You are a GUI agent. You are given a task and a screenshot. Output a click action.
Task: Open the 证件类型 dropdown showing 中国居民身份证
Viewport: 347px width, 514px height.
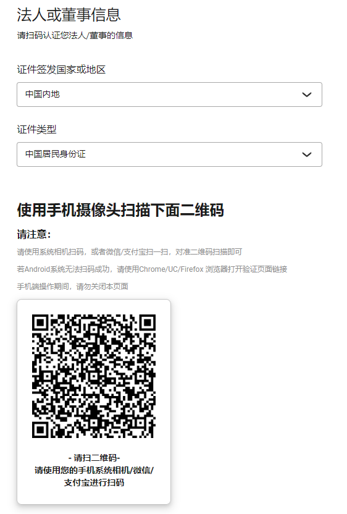click(x=169, y=154)
